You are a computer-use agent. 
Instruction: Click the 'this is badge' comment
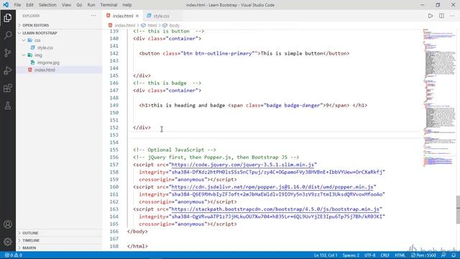coord(167,83)
